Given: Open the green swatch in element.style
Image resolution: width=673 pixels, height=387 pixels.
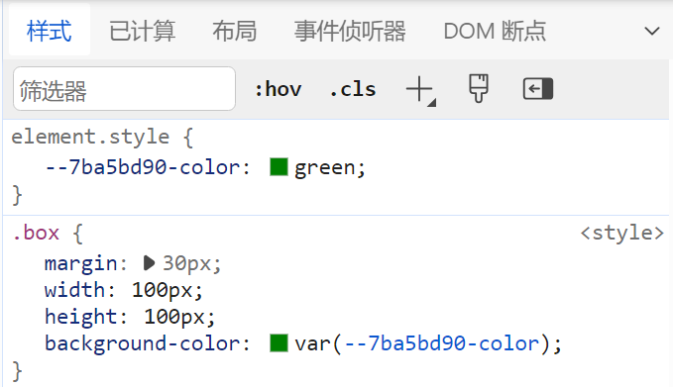Looking at the screenshot, I should coord(279,166).
